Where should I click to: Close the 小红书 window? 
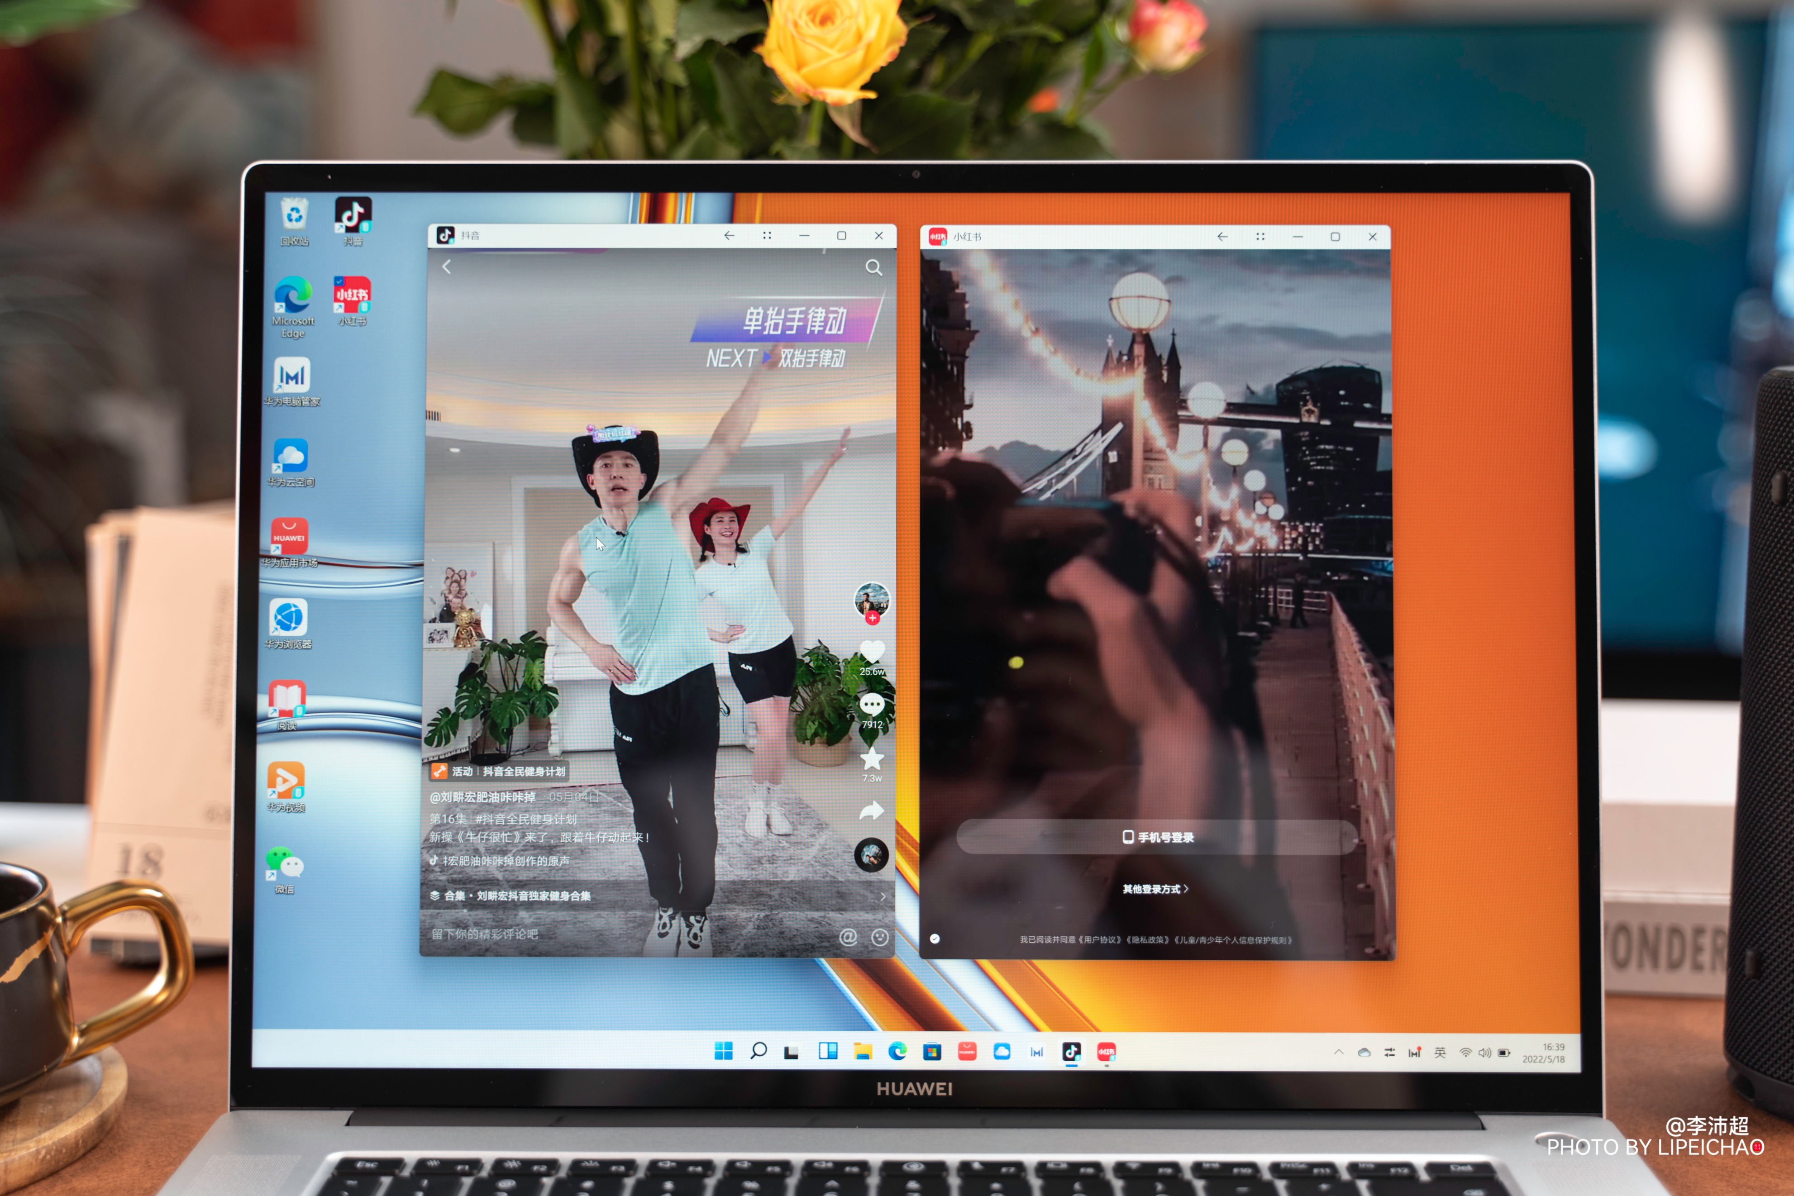(1372, 237)
